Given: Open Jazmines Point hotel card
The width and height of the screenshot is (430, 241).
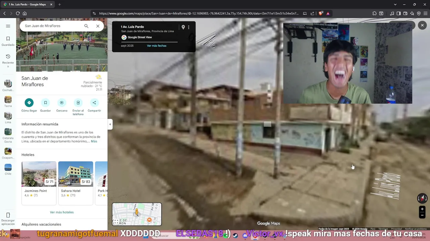Looking at the screenshot, I should pos(39,183).
